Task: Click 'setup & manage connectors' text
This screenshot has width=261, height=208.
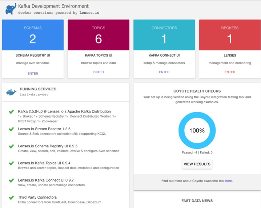Action: pyautogui.click(x=164, y=63)
